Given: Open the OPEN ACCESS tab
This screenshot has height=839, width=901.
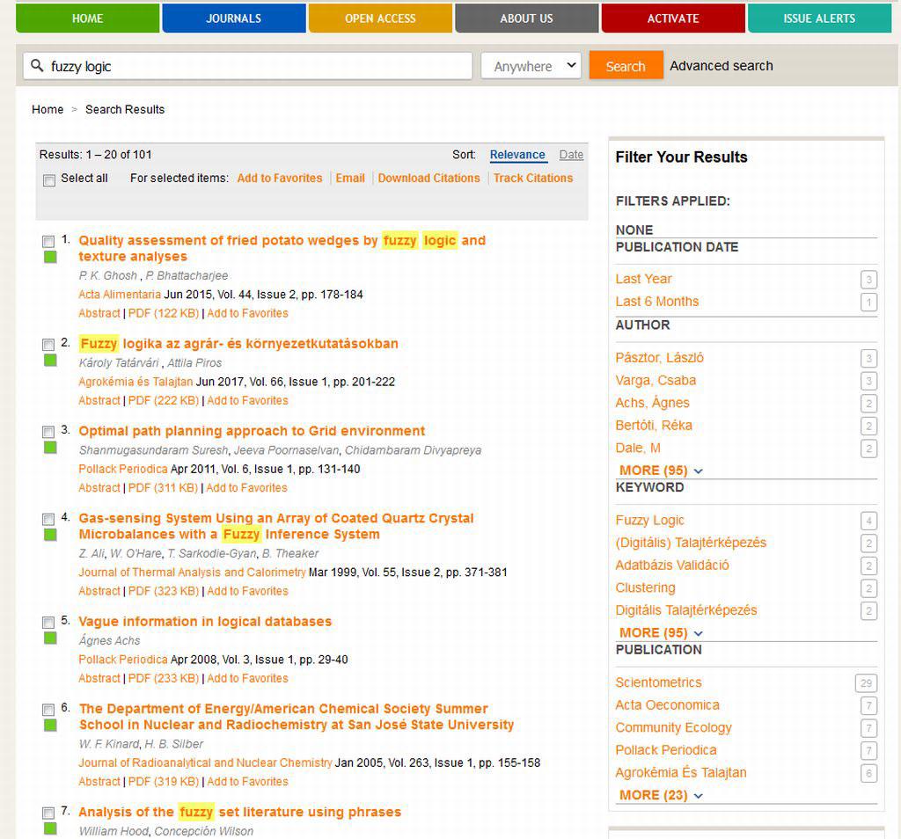Looking at the screenshot, I should pyautogui.click(x=380, y=18).
